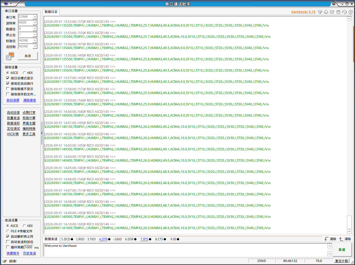Click the pin window icon in title bar

(334, 4)
